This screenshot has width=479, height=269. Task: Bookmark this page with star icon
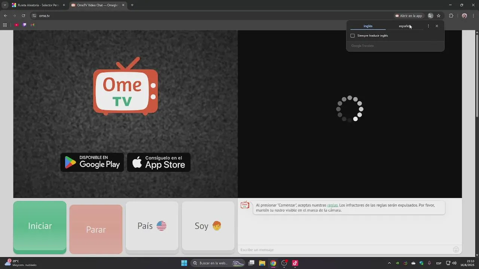439,16
